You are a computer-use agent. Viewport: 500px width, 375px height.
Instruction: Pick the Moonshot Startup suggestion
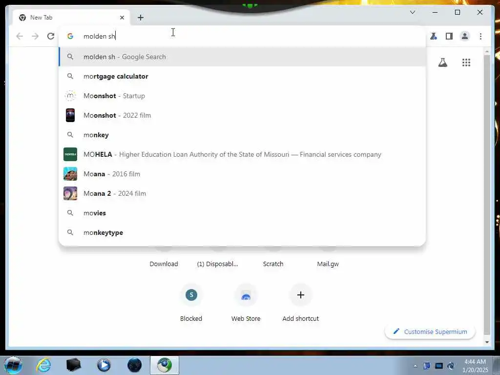(242, 96)
